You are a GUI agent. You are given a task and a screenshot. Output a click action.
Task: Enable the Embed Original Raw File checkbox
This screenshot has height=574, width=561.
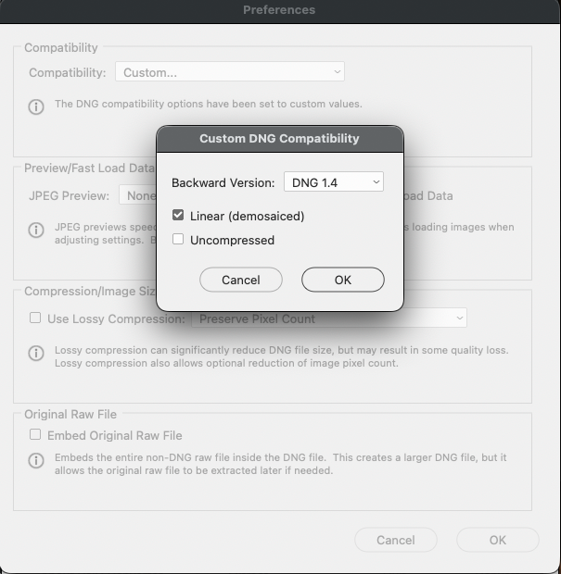[x=35, y=435]
